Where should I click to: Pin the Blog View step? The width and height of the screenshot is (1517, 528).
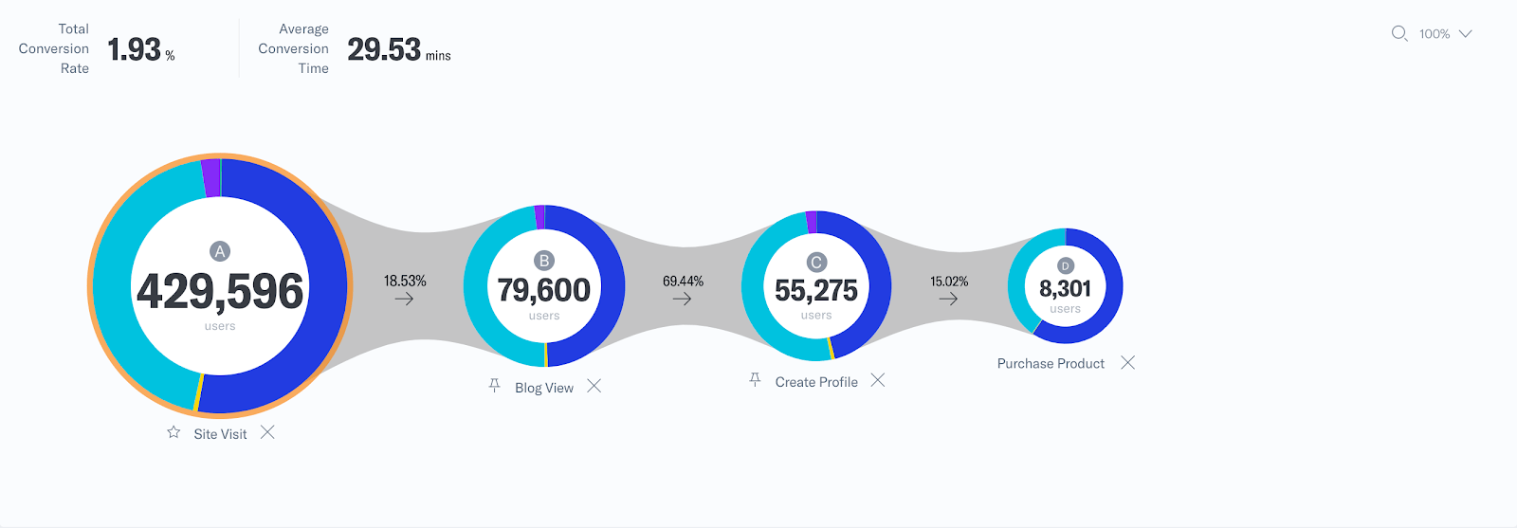(494, 386)
